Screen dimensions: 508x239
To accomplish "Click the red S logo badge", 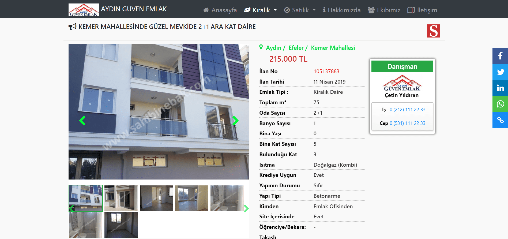I will [433, 31].
